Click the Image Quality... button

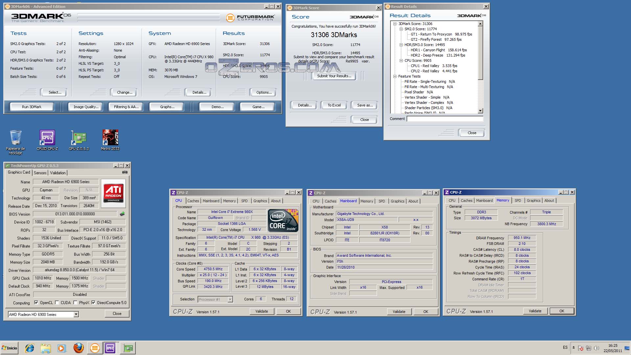pos(86,107)
